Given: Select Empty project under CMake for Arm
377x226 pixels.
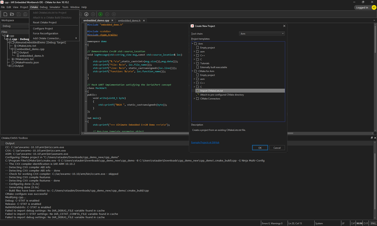Looking at the screenshot, I should click(x=207, y=75).
